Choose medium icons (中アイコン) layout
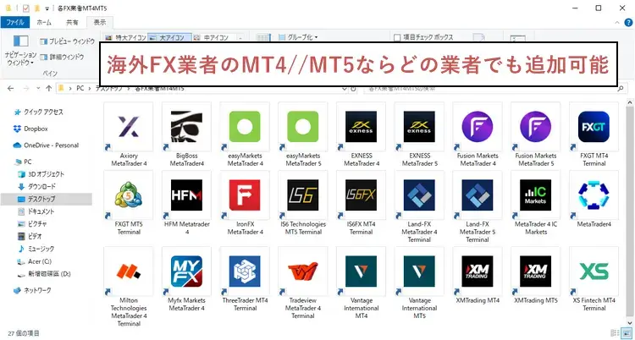Viewport: 635px width, 340px height. pyautogui.click(x=212, y=38)
